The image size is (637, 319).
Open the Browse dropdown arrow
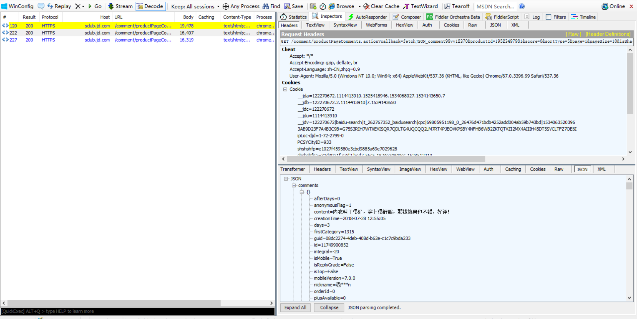click(x=360, y=6)
